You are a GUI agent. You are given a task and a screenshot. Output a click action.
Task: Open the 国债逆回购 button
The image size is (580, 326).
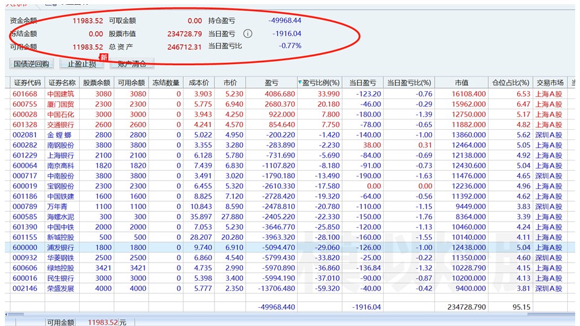coord(31,64)
